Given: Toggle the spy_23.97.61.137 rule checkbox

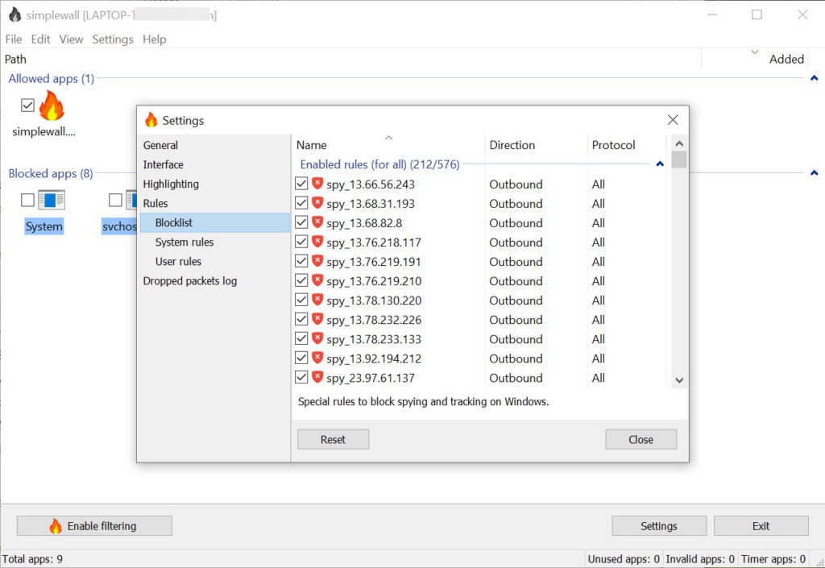Looking at the screenshot, I should (301, 378).
